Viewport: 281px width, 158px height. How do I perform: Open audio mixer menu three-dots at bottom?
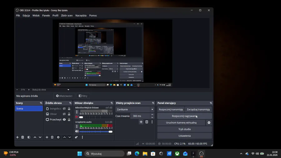pos(82,137)
